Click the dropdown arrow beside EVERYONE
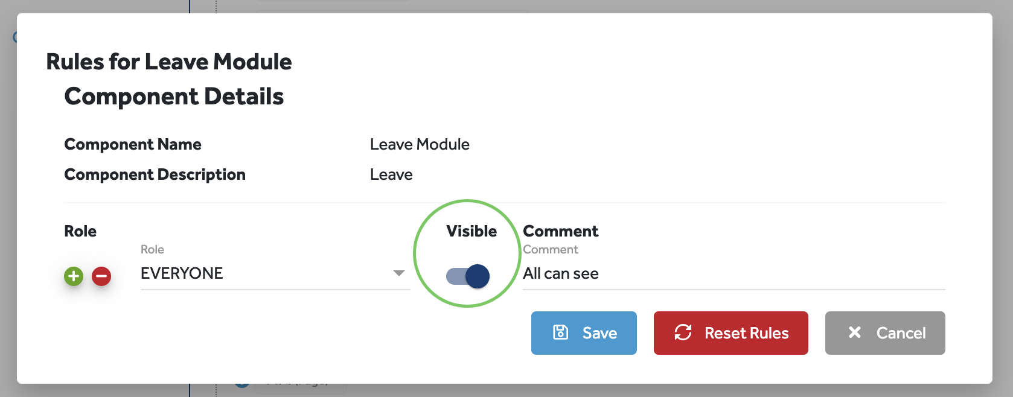1013x397 pixels. (399, 273)
